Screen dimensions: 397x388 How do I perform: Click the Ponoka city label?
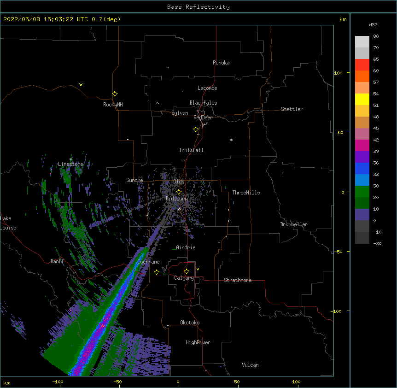pyautogui.click(x=221, y=63)
